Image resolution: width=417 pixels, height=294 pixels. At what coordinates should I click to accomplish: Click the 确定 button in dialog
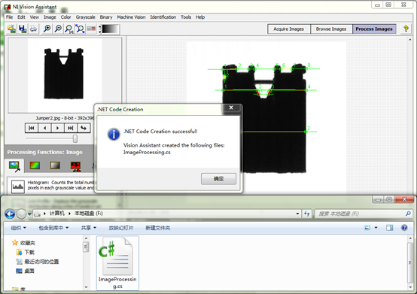(218, 179)
